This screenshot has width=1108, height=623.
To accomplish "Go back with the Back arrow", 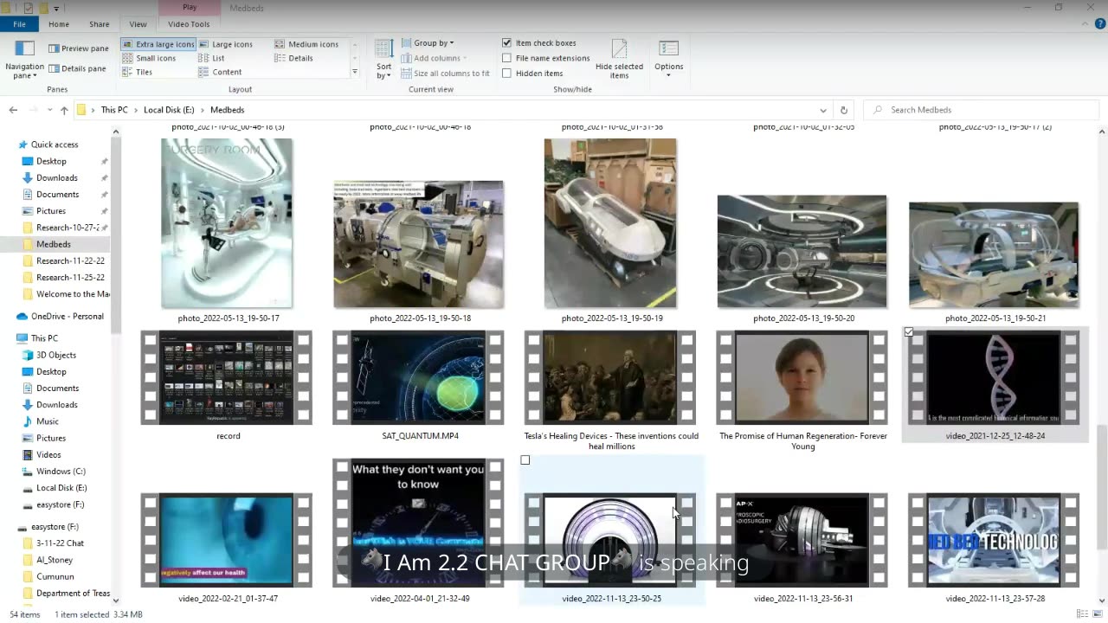I will tap(13, 110).
